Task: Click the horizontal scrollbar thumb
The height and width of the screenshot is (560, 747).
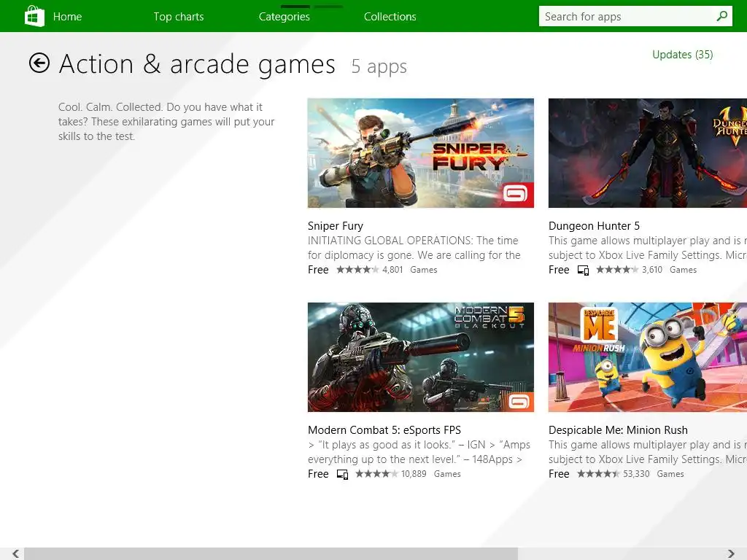Action: [271, 553]
